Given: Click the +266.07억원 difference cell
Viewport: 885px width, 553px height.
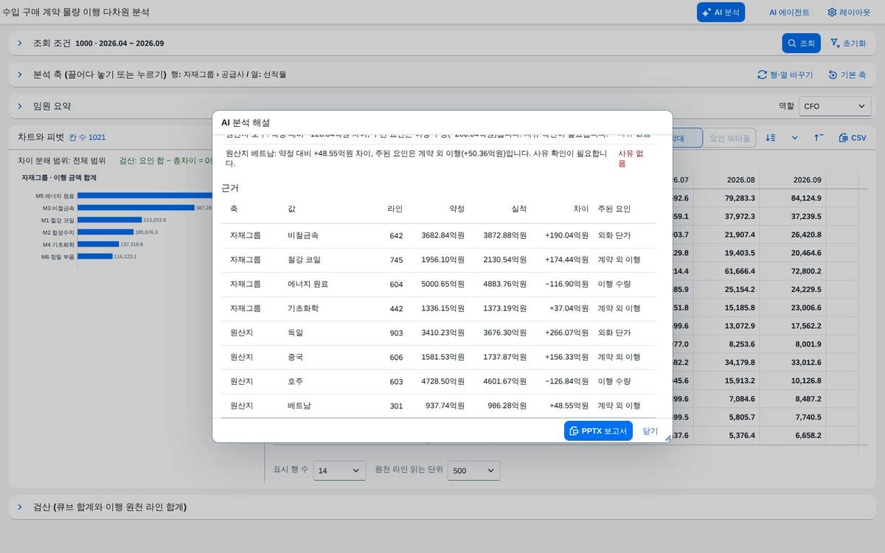Looking at the screenshot, I should click(566, 333).
